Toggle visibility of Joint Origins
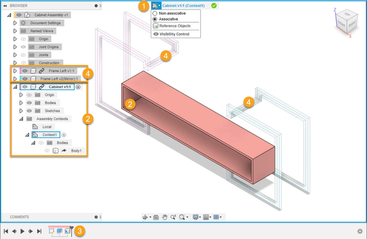The width and height of the screenshot is (367, 239). pos(23,47)
